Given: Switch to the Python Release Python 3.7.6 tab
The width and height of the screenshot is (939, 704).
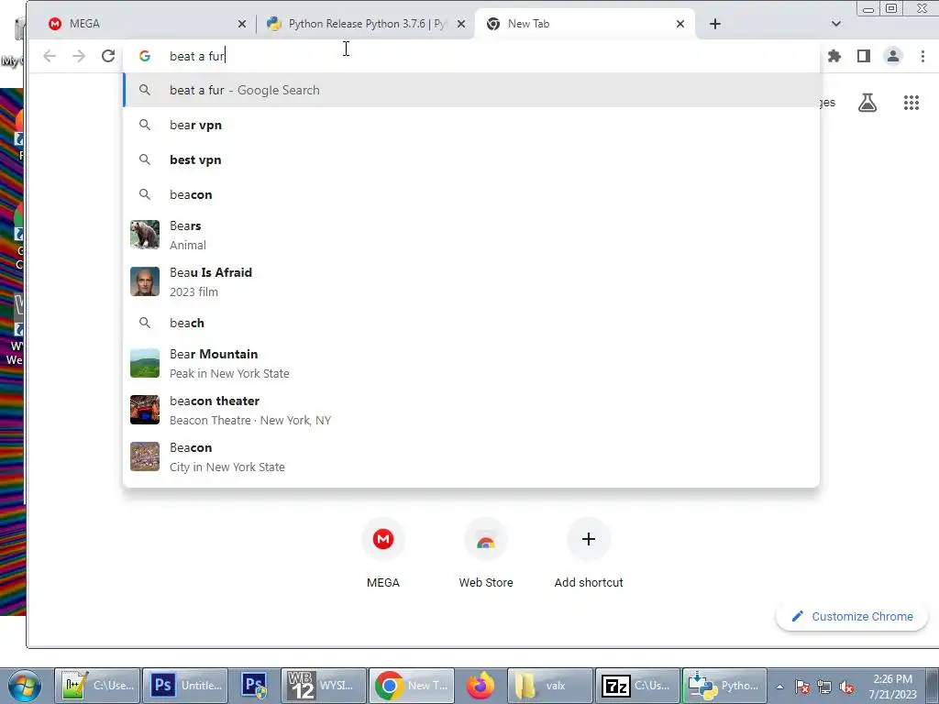Looking at the screenshot, I should [x=365, y=24].
